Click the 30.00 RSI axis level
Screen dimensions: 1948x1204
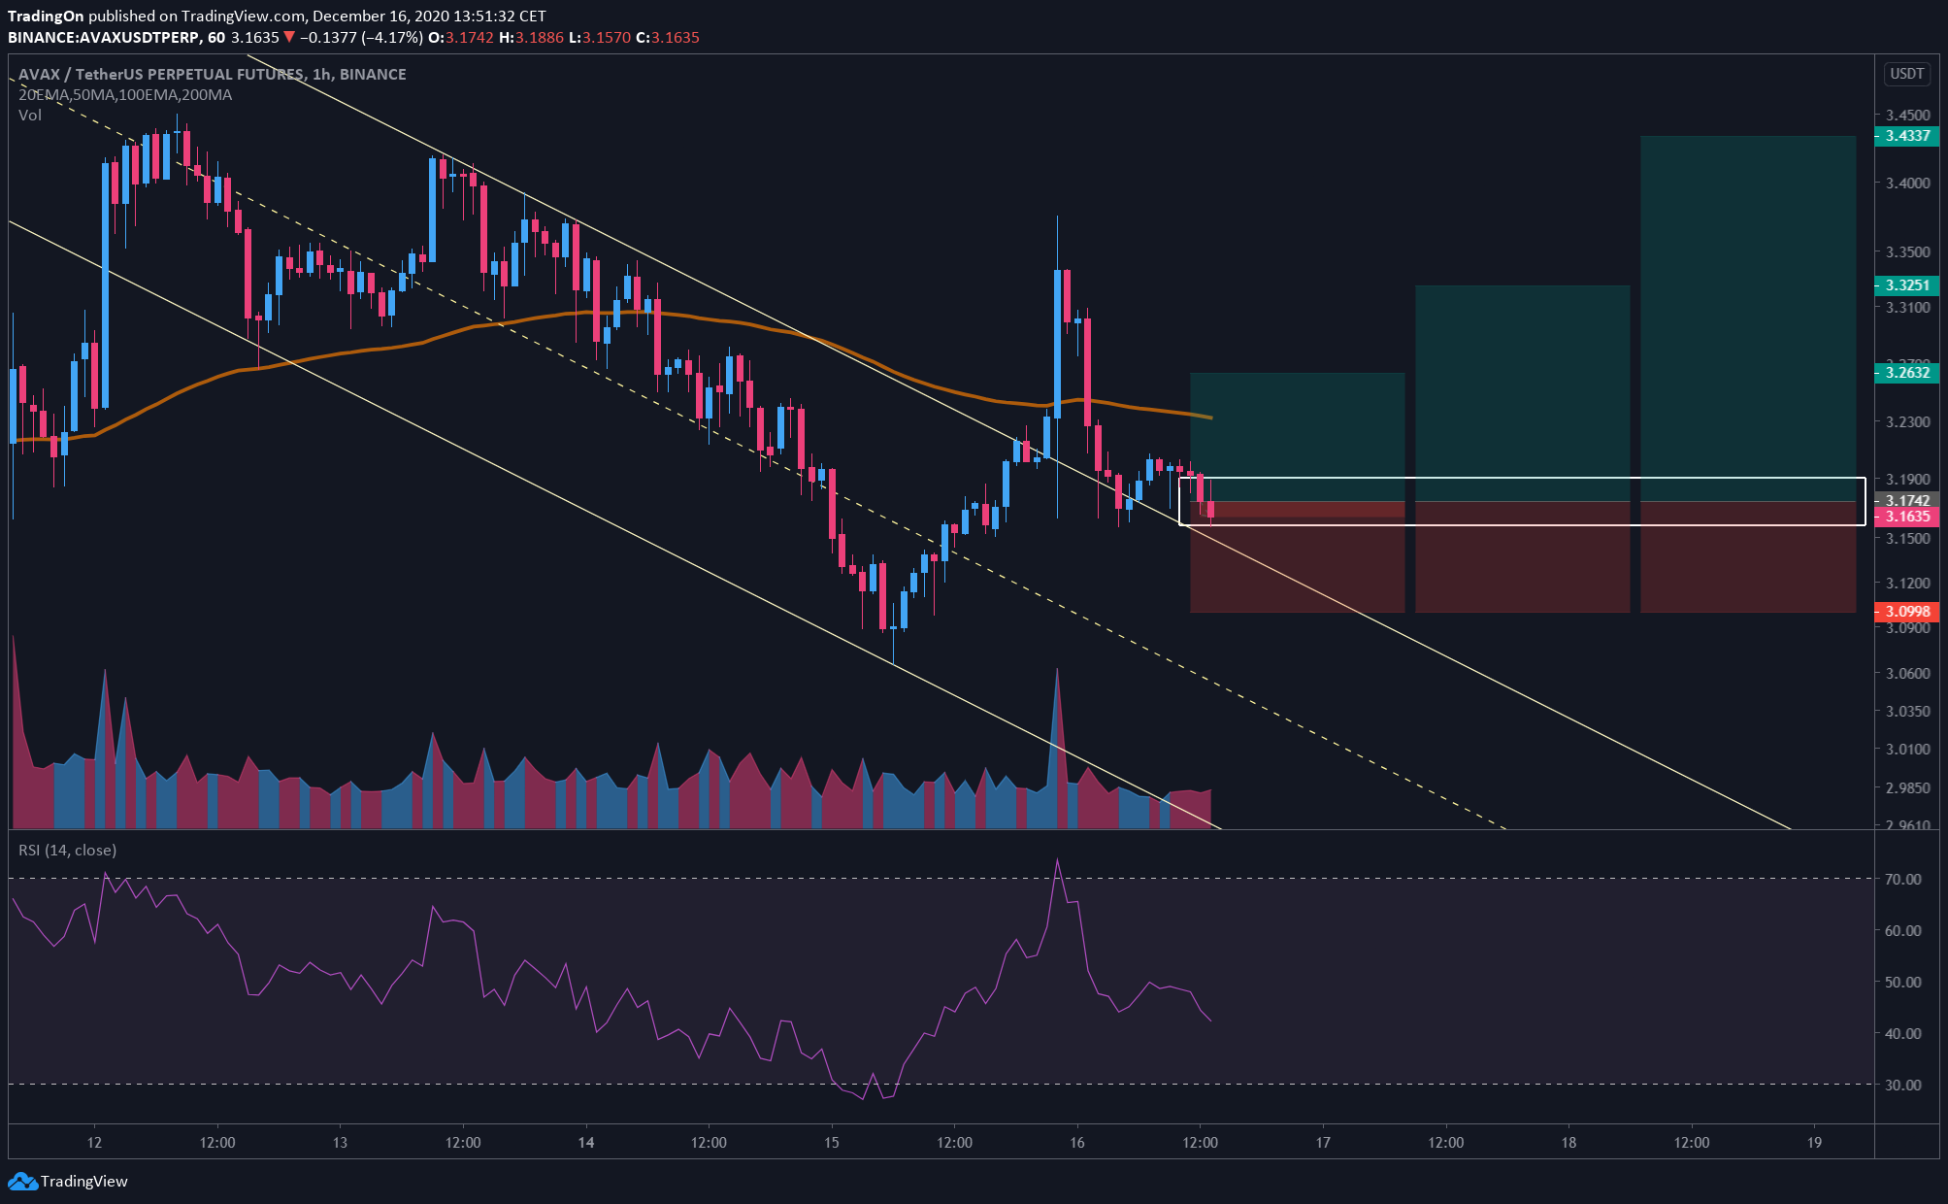(1902, 1085)
